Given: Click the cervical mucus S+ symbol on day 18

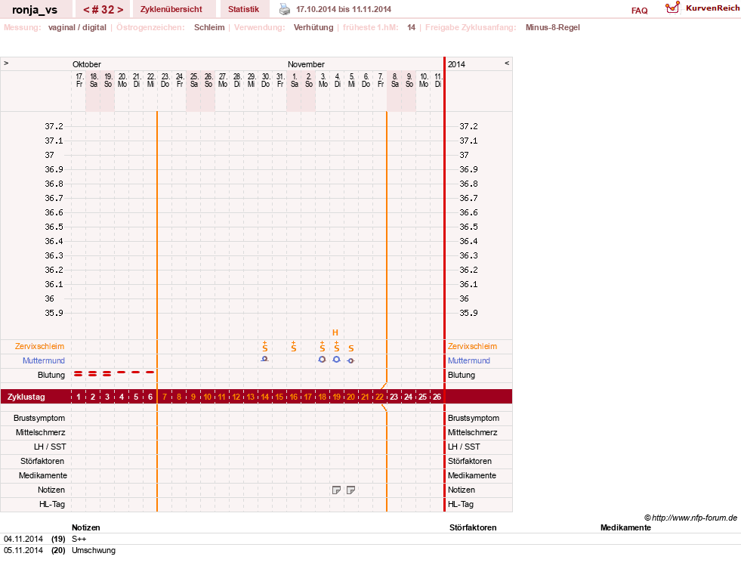Looking at the screenshot, I should 323,347.
